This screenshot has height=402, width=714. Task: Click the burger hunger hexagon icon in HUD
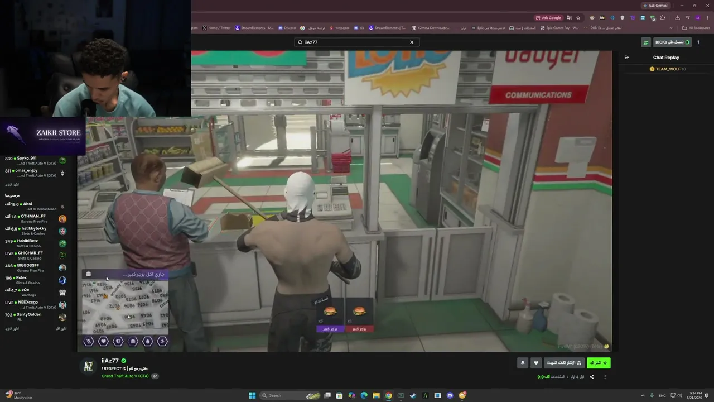(x=133, y=341)
